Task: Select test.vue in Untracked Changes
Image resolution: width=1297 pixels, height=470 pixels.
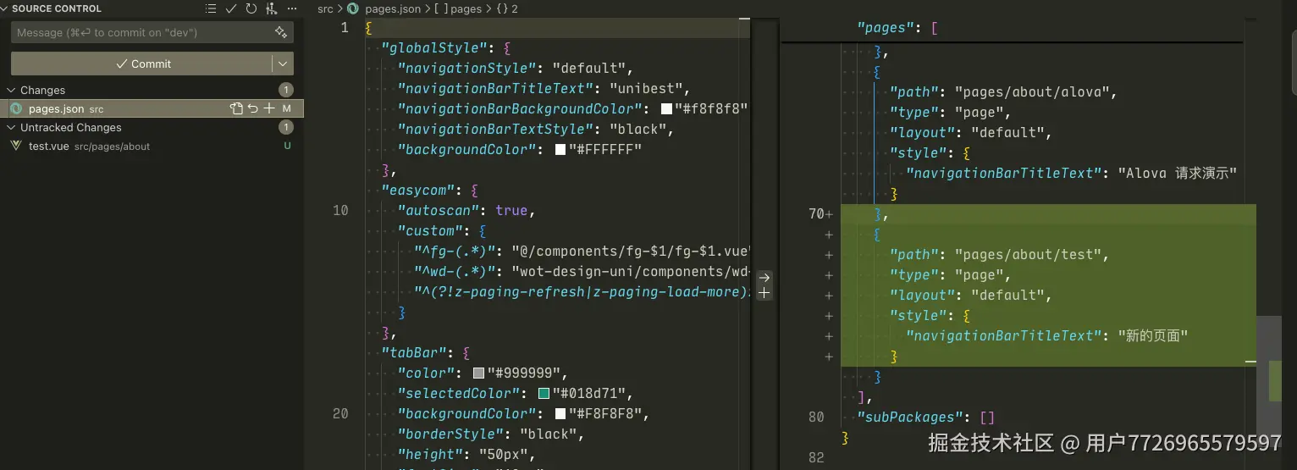Action: tap(152, 146)
